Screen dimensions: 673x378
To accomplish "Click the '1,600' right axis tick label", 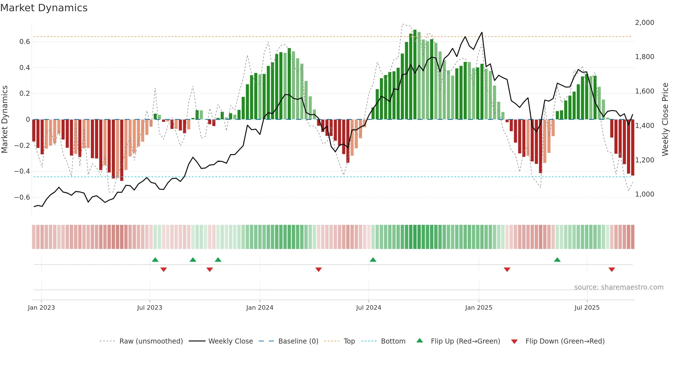I will coord(645,91).
